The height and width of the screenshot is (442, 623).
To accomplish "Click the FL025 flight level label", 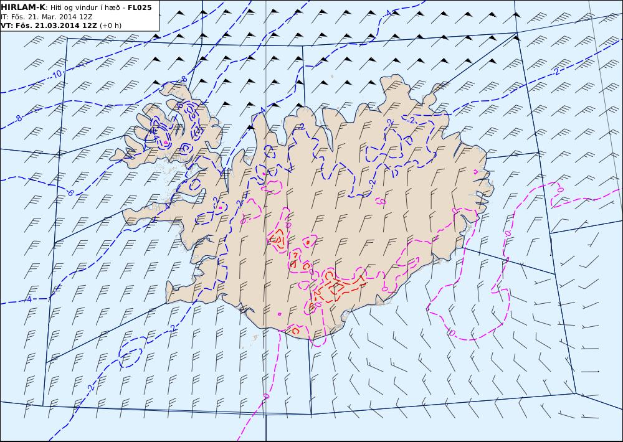I will (140, 7).
